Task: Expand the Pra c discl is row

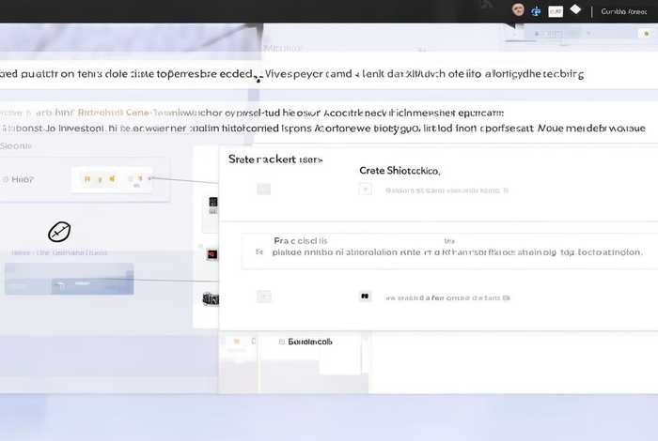Action: coord(259,252)
